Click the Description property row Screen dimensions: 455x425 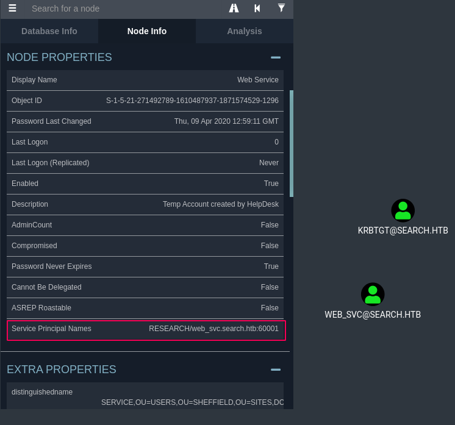click(x=145, y=204)
